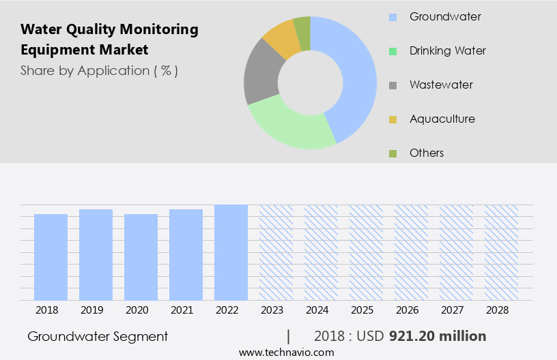Click the gray Wastewater legend swatch
The height and width of the screenshot is (360, 557).
click(392, 85)
